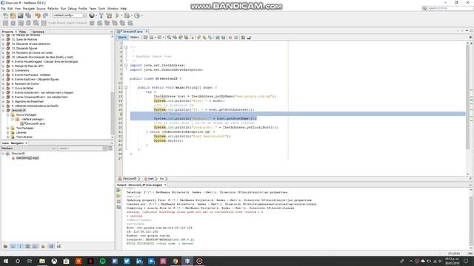Click the Debug Project toolbar icon
474x266 pixels.
point(127,16)
